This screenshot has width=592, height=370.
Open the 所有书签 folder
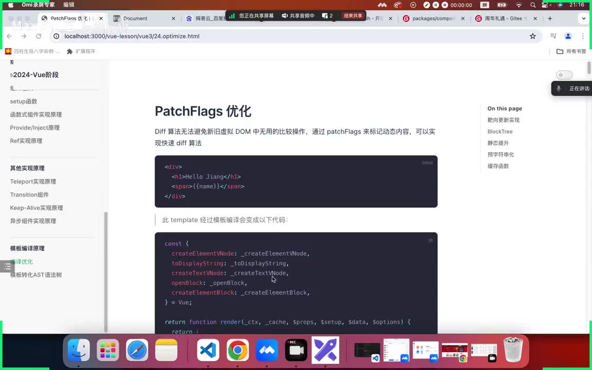[x=571, y=51]
